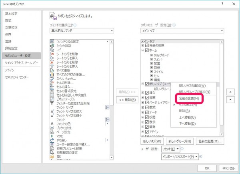Select the クイック印刷 icon in command list
Viewport: 240px width, 174px height.
(x=52, y=46)
